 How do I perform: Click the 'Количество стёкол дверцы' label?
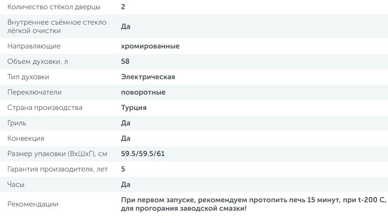tap(54, 7)
